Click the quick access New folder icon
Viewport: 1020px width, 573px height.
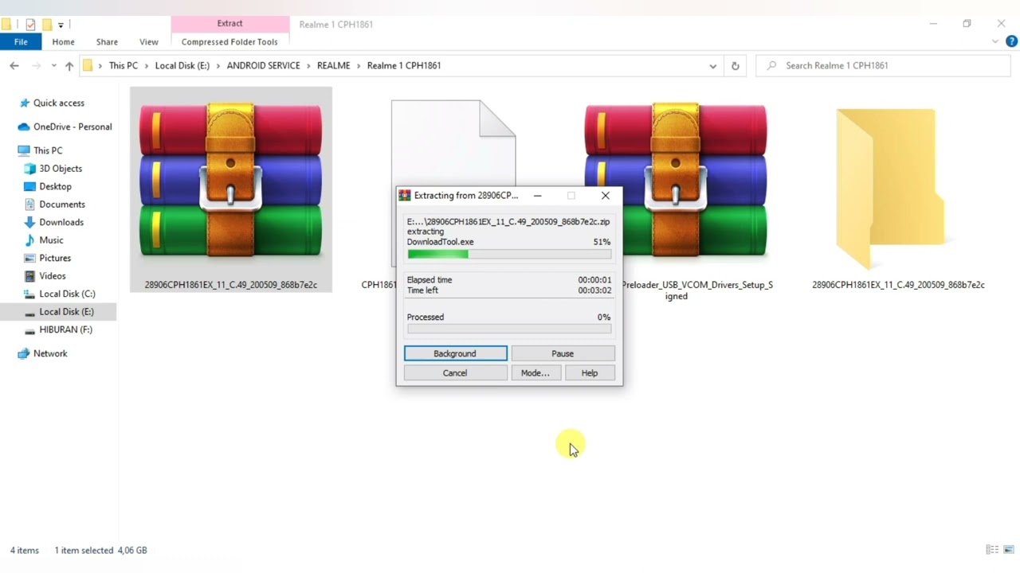coord(47,25)
